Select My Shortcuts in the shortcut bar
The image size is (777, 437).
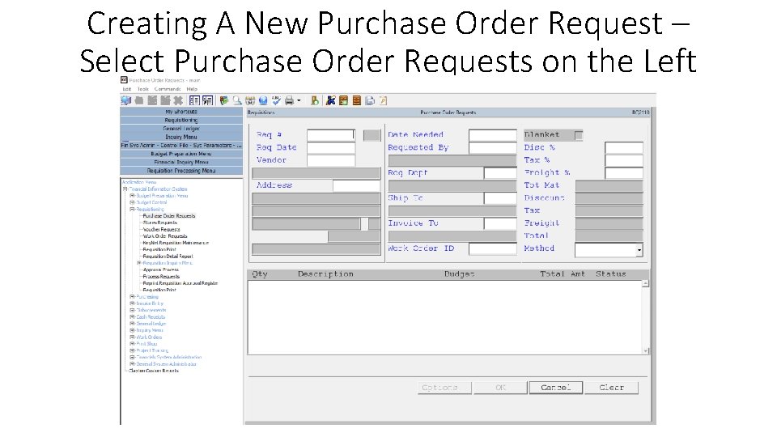(181, 112)
